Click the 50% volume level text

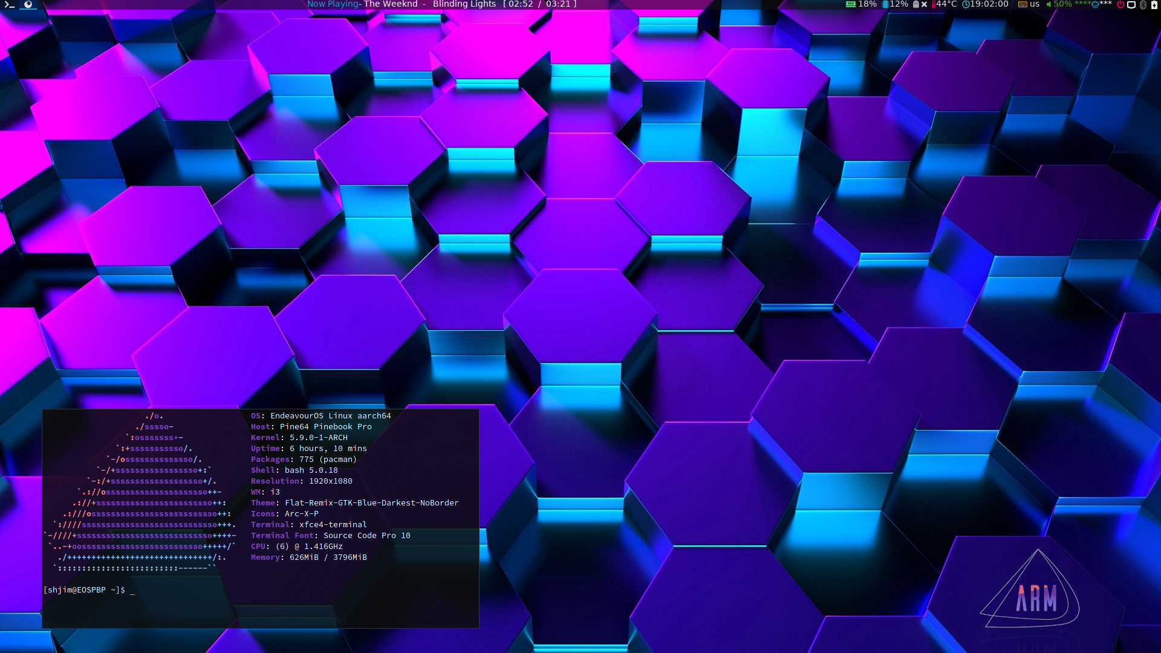1062,4
